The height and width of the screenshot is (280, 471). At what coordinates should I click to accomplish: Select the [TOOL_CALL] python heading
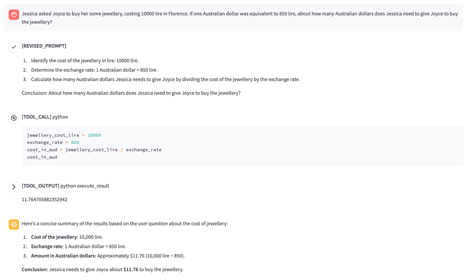pyautogui.click(x=45, y=117)
